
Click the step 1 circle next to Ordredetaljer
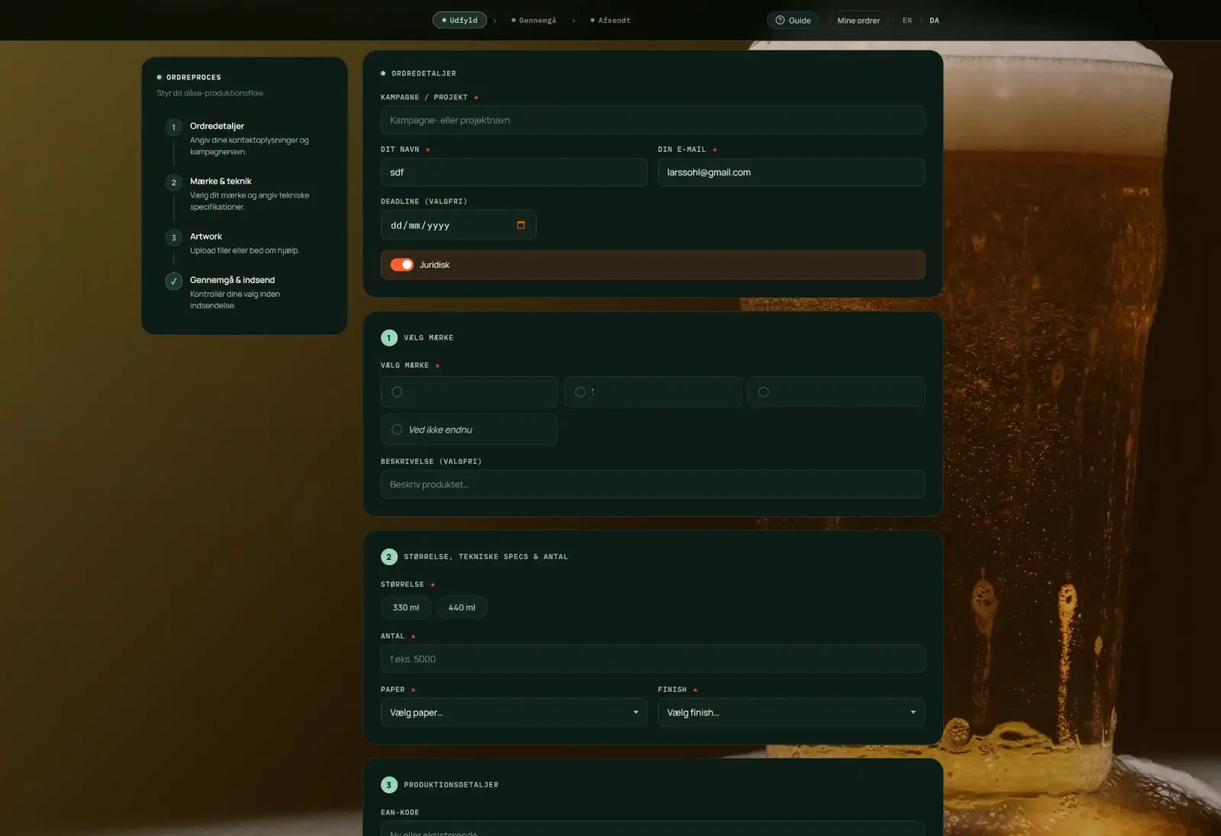pos(174,127)
